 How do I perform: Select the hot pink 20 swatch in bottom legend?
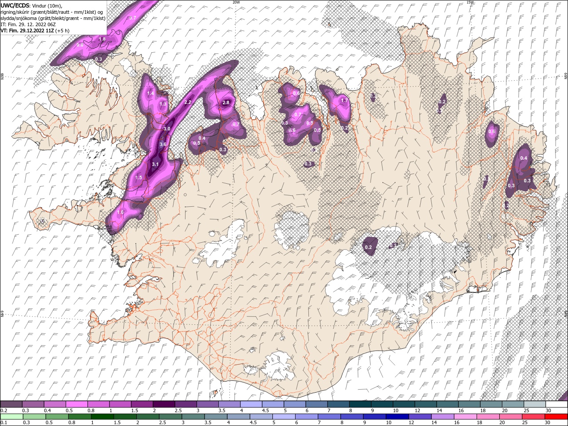click(511, 417)
